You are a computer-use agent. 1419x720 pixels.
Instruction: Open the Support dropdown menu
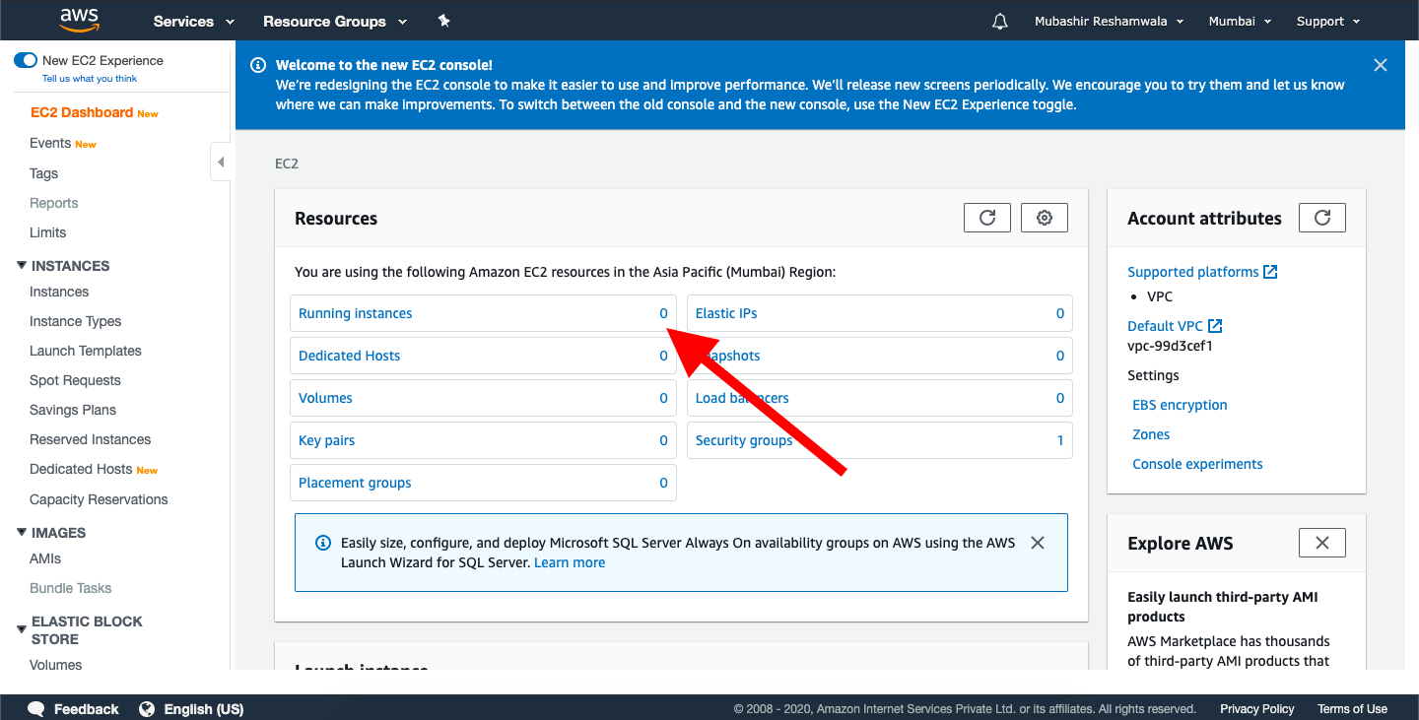click(x=1328, y=21)
